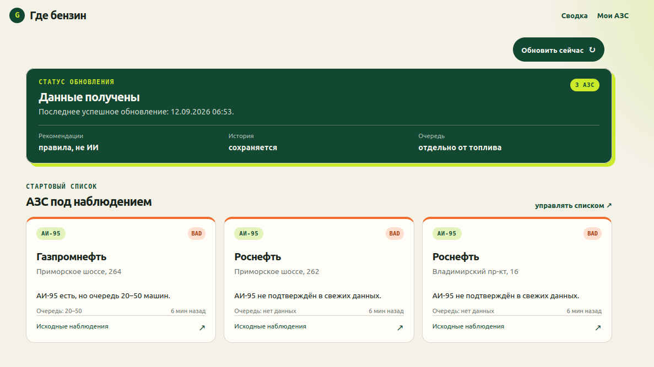
Task: Click сохраняется history value
Action: [253, 147]
